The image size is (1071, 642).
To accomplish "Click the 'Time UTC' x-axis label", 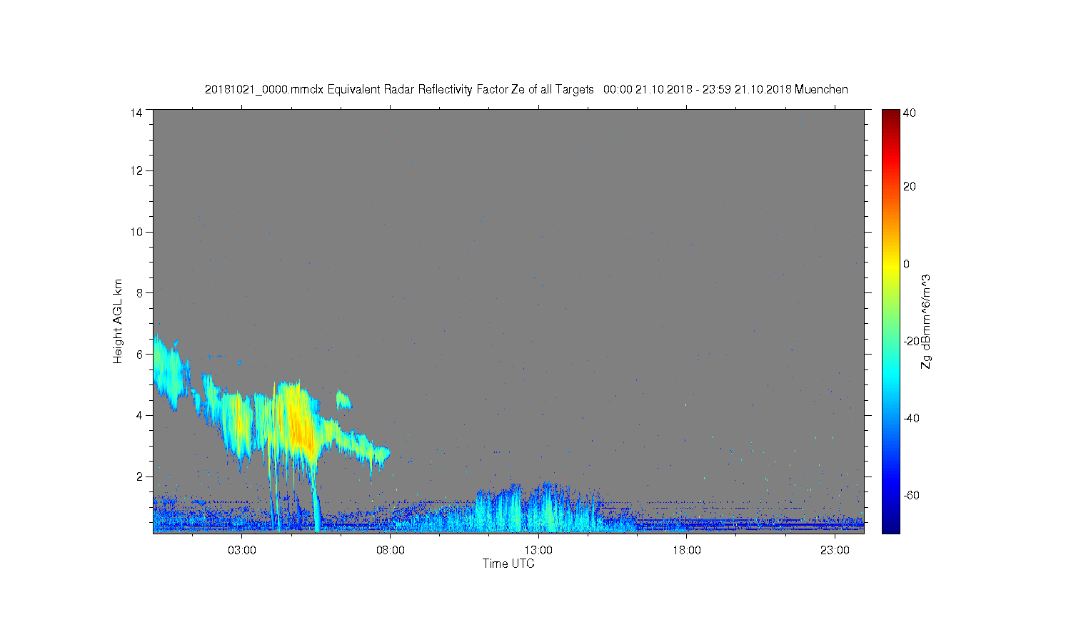I will pyautogui.click(x=508, y=564).
